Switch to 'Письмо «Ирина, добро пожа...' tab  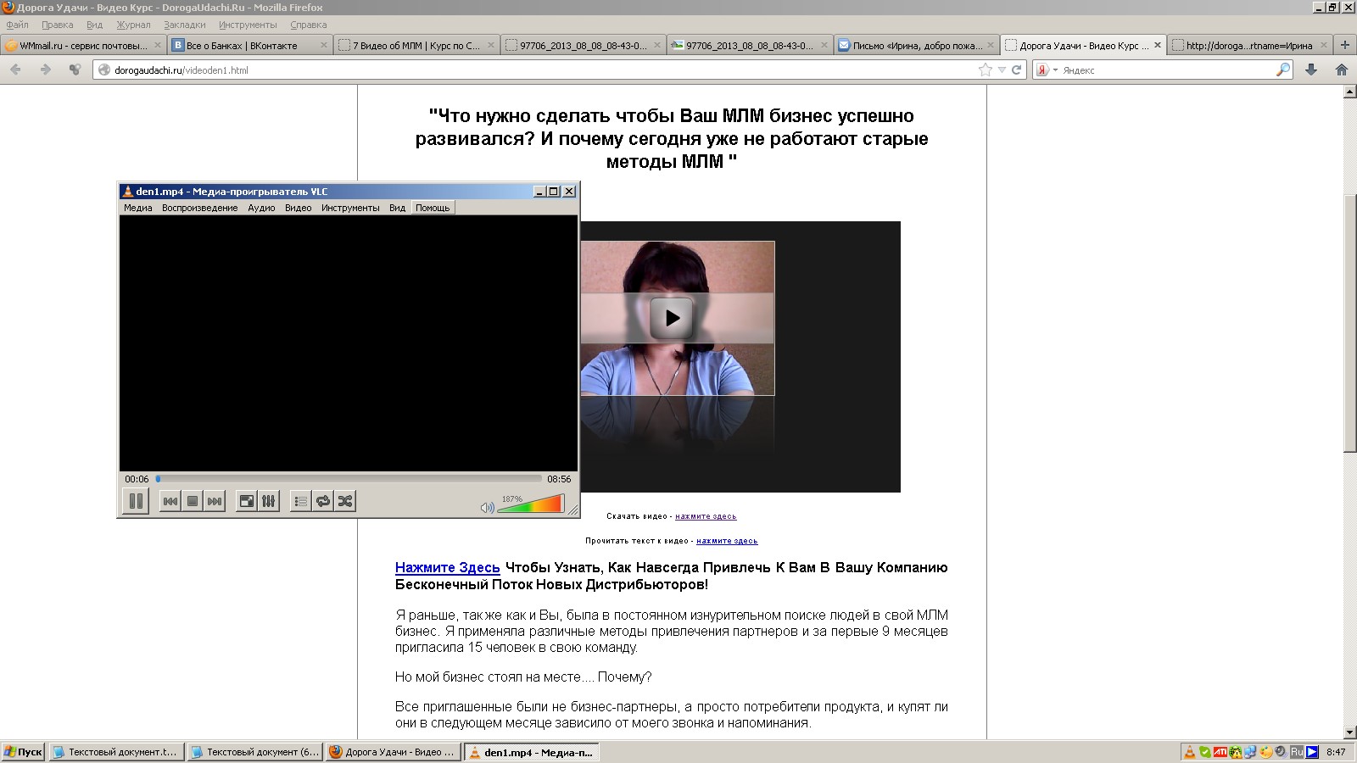click(916, 46)
